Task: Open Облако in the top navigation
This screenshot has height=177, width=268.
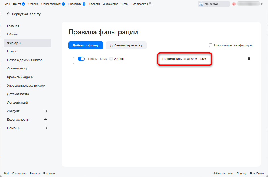Action: point(33,4)
